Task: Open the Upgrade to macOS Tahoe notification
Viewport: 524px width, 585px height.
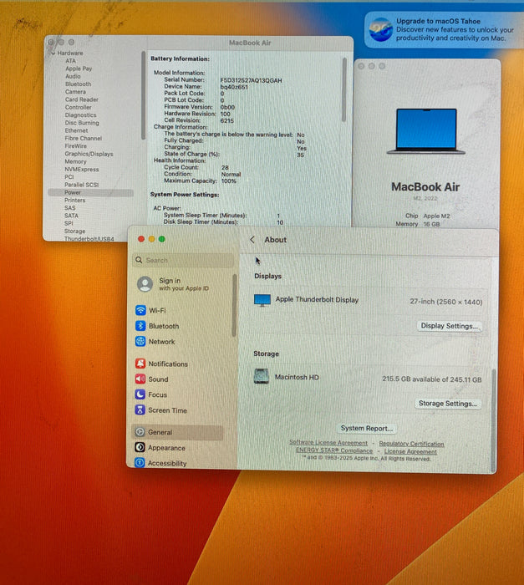Action: [x=444, y=29]
